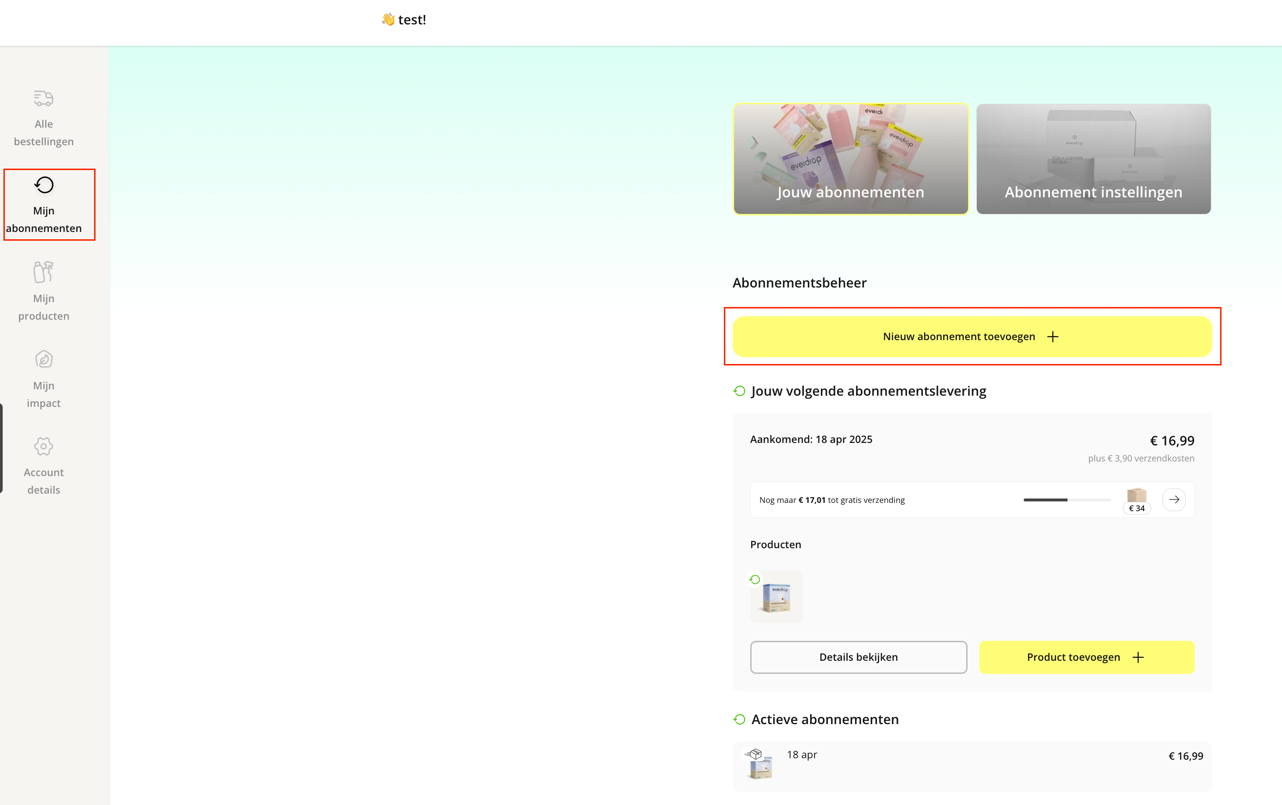Screen dimensions: 1282x805
Task: Click the plus icon inside Product toevoegen
Action: pos(1138,656)
